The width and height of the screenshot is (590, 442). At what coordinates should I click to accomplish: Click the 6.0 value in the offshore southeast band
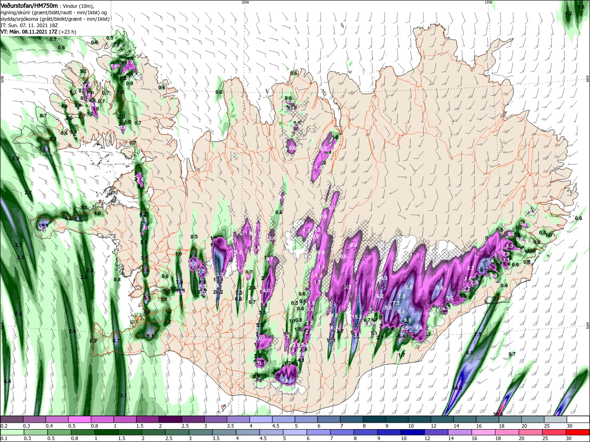[x=470, y=353]
